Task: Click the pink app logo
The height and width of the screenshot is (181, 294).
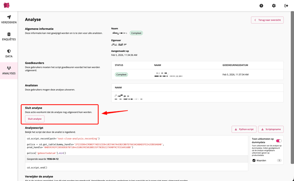Action: tap(7, 6)
